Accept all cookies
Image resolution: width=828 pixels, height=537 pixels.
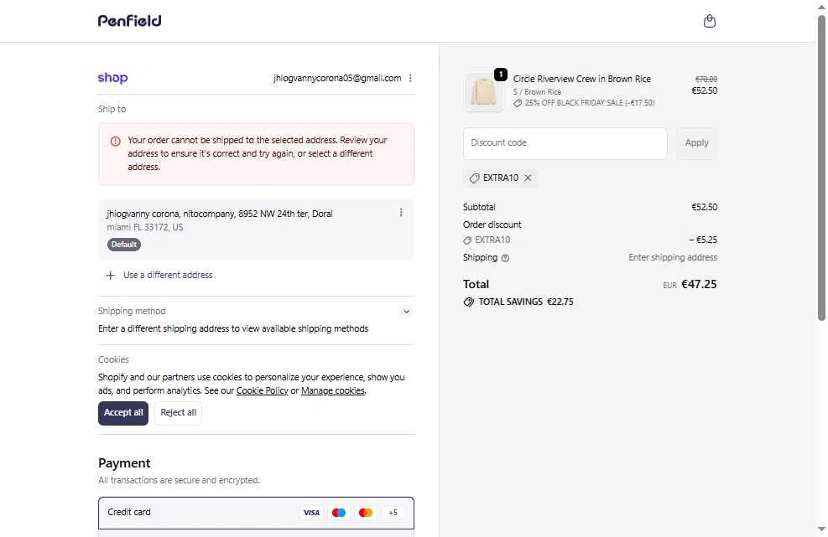[x=123, y=413]
